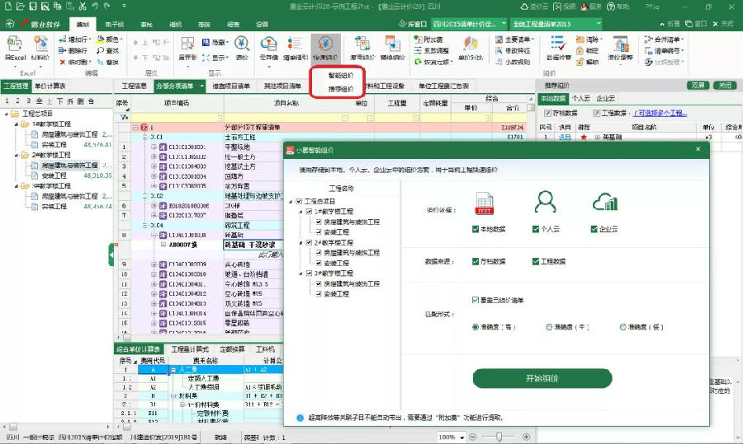Click the zoom slider in the status bar
Image resolution: width=743 pixels, height=444 pixels.
pyautogui.click(x=500, y=437)
